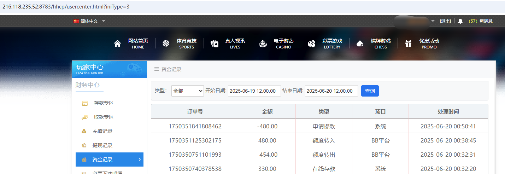
Task: Open the 简体中文 language dropdown arrow
Action: pyautogui.click(x=104, y=21)
